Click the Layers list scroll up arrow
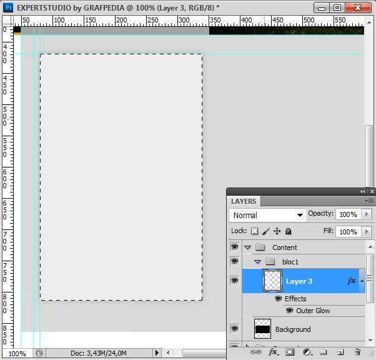 (x=370, y=247)
